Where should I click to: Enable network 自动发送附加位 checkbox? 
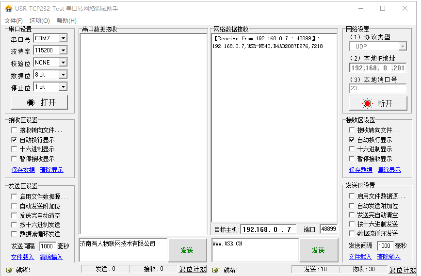(x=352, y=206)
